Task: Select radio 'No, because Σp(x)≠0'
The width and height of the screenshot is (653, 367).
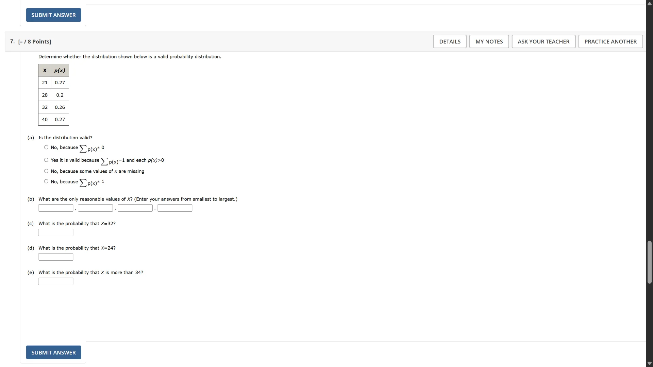Action: click(x=46, y=147)
